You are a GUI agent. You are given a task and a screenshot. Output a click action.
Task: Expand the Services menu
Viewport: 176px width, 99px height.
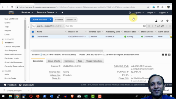[x=27, y=12]
